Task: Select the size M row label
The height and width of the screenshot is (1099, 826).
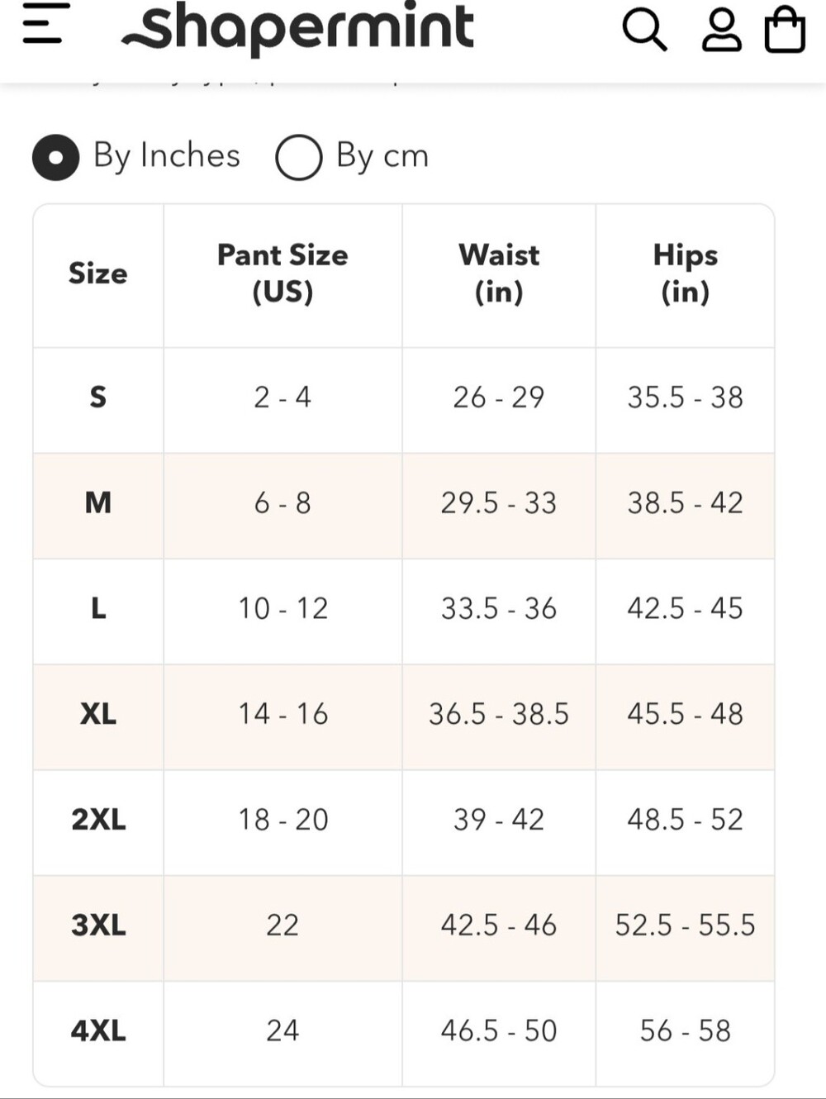Action: tap(98, 502)
